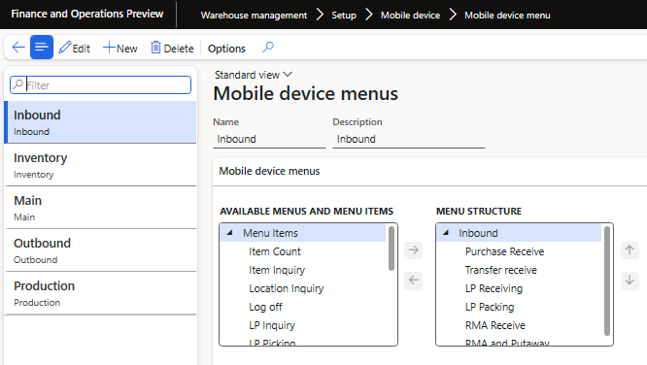Viewport: 647px width, 365px height.
Task: Open the Options menu
Action: coord(226,49)
